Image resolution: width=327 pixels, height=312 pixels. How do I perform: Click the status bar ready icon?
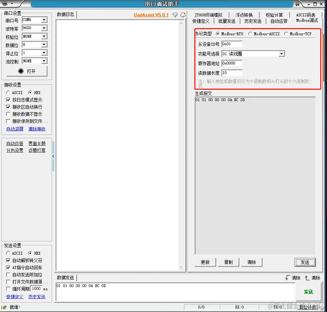pos(4,307)
